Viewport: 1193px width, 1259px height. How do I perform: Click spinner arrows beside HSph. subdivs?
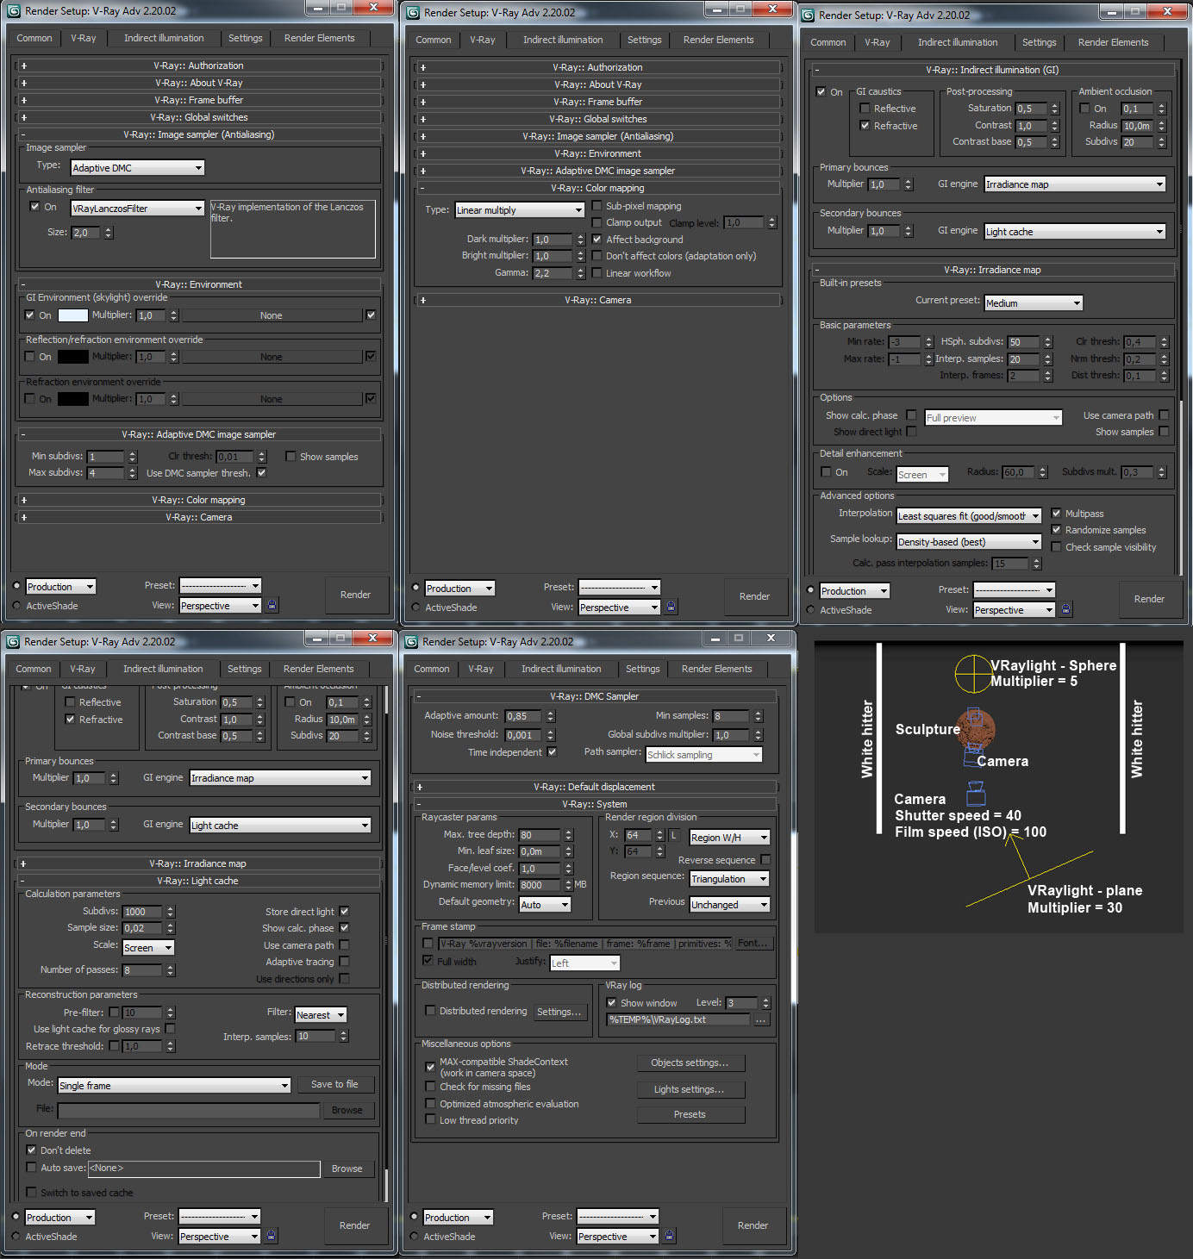pos(1048,342)
